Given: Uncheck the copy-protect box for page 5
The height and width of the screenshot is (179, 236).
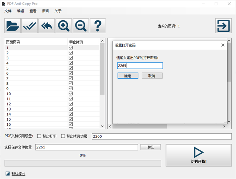Looking at the screenshot, I should (71, 68).
